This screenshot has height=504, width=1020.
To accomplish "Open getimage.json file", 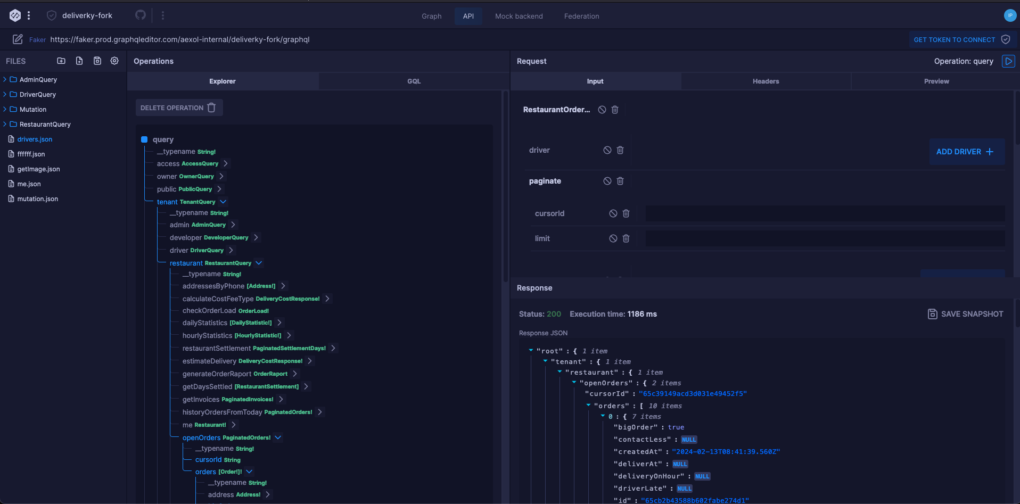I will coord(38,169).
